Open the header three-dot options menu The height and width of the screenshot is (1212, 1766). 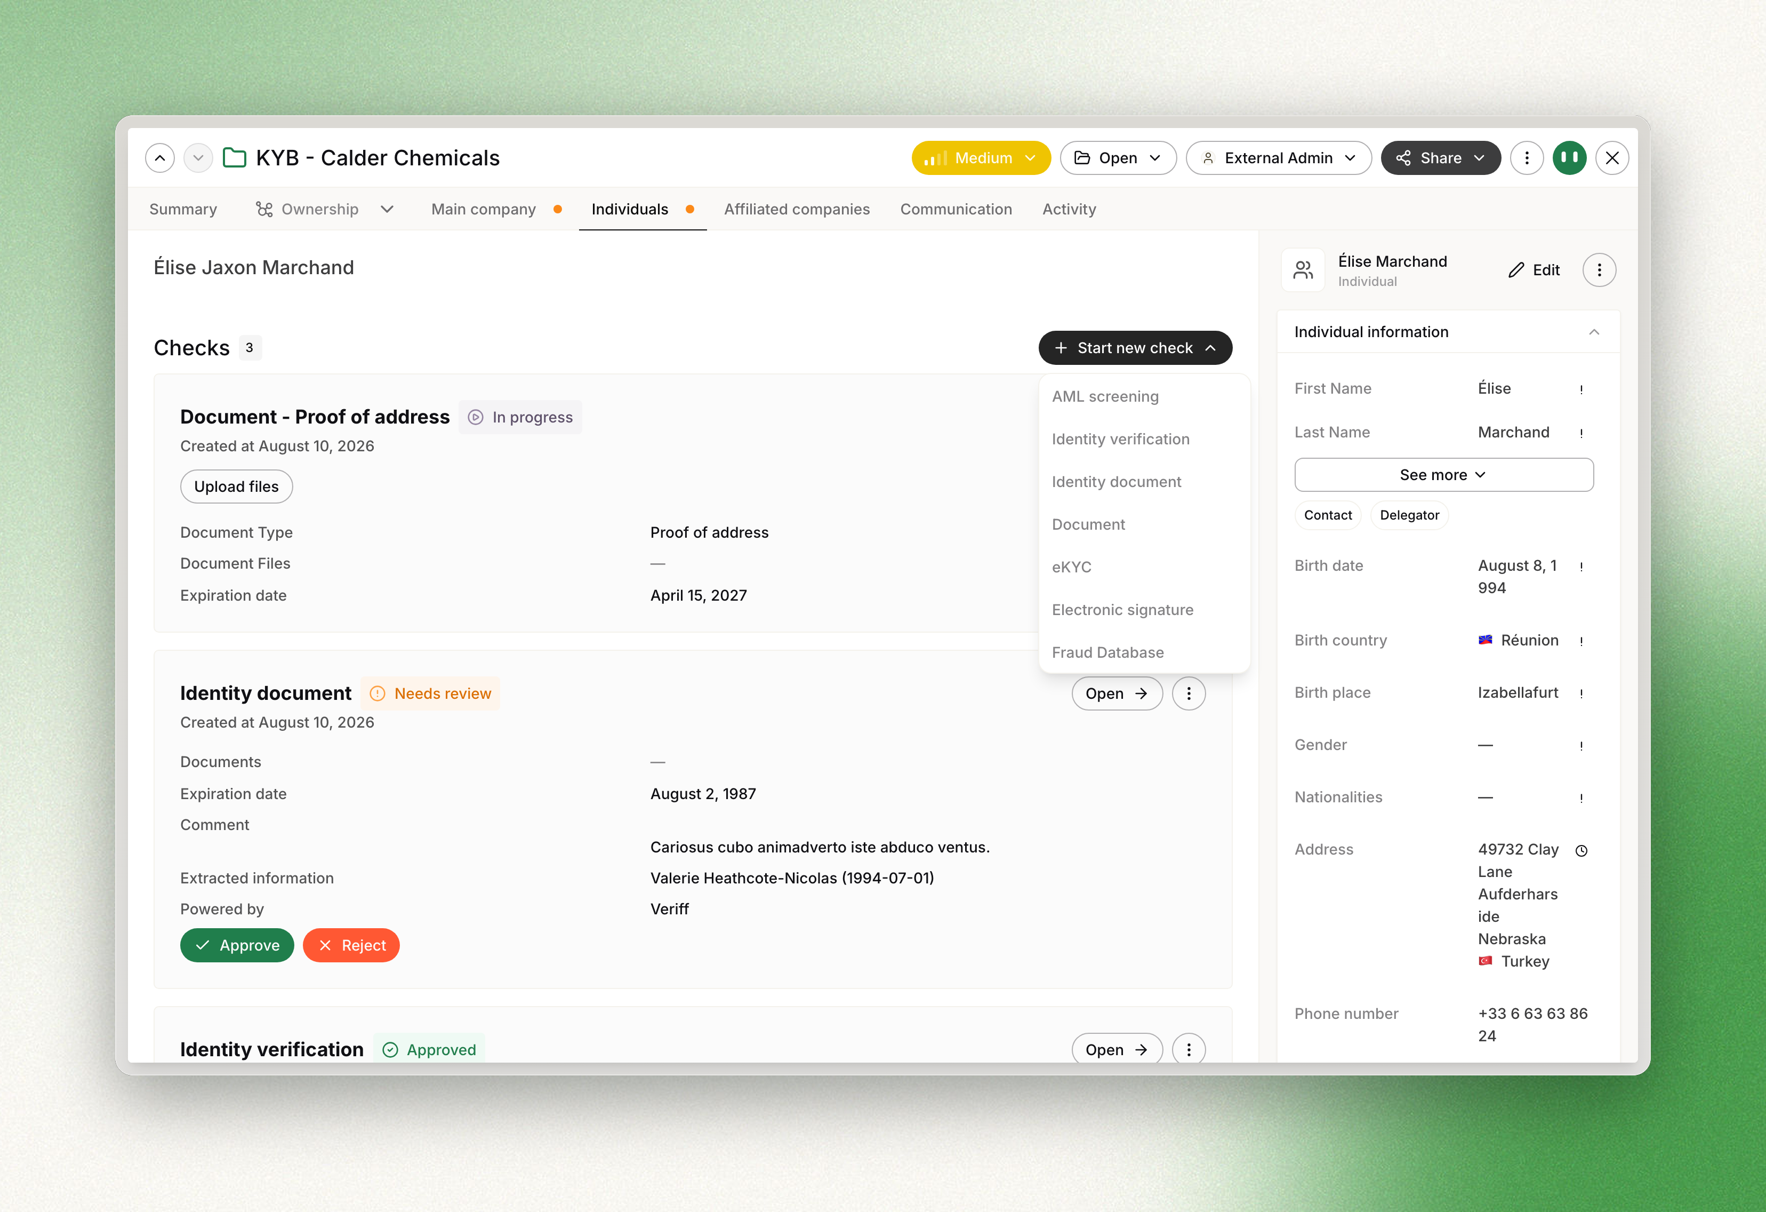pyautogui.click(x=1527, y=158)
